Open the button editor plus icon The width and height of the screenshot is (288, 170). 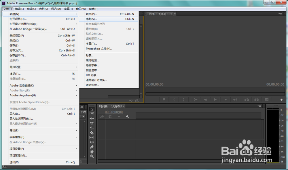point(281,100)
